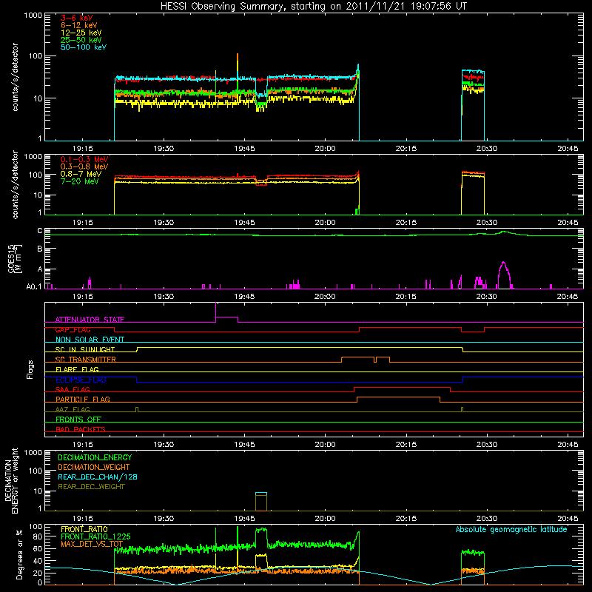The image size is (592, 592).
Task: Select the 0.3-0.8 MeV legend label
Action: point(84,166)
